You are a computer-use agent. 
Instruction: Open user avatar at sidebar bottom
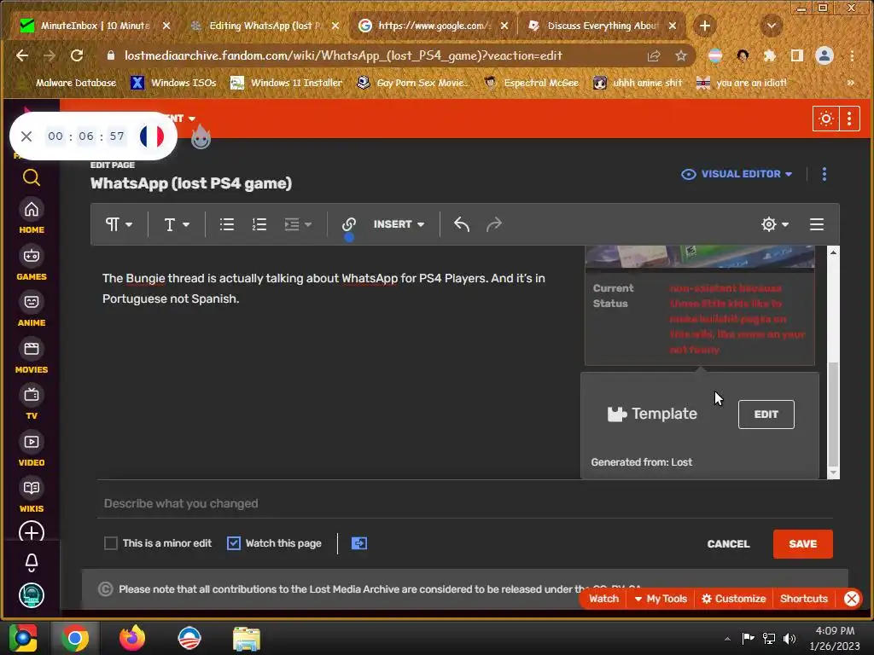pos(32,595)
